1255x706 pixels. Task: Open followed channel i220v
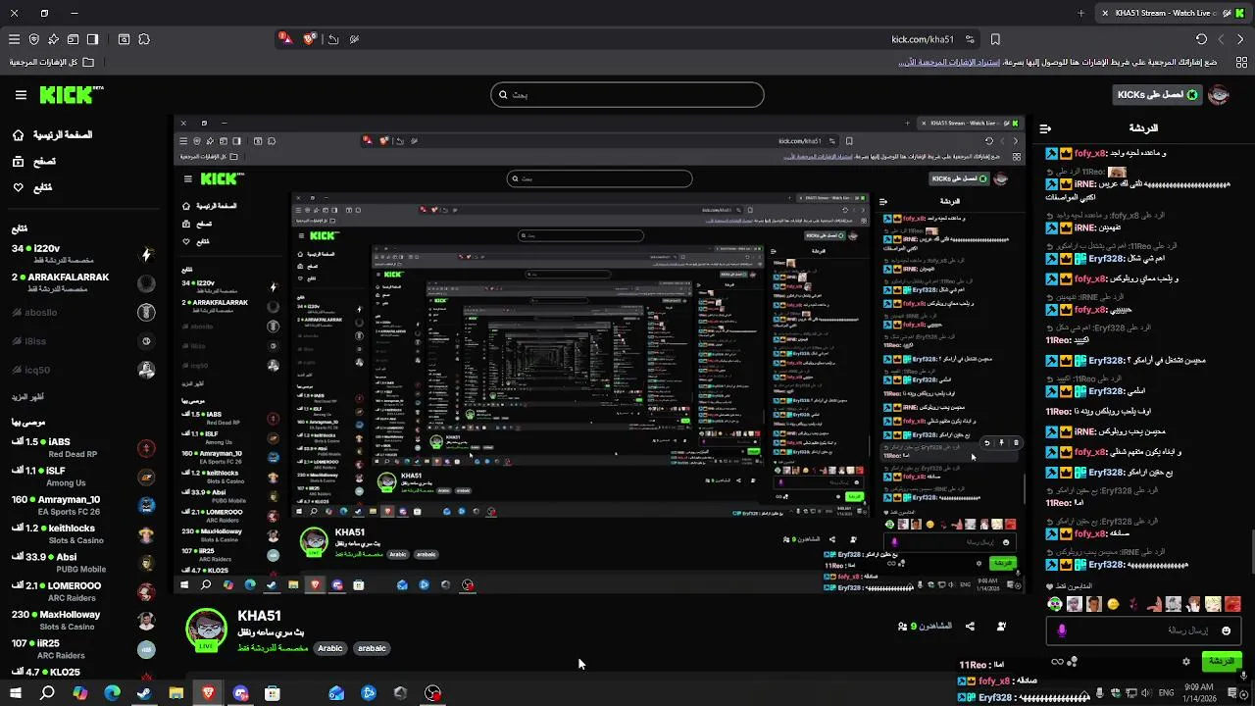[82, 254]
